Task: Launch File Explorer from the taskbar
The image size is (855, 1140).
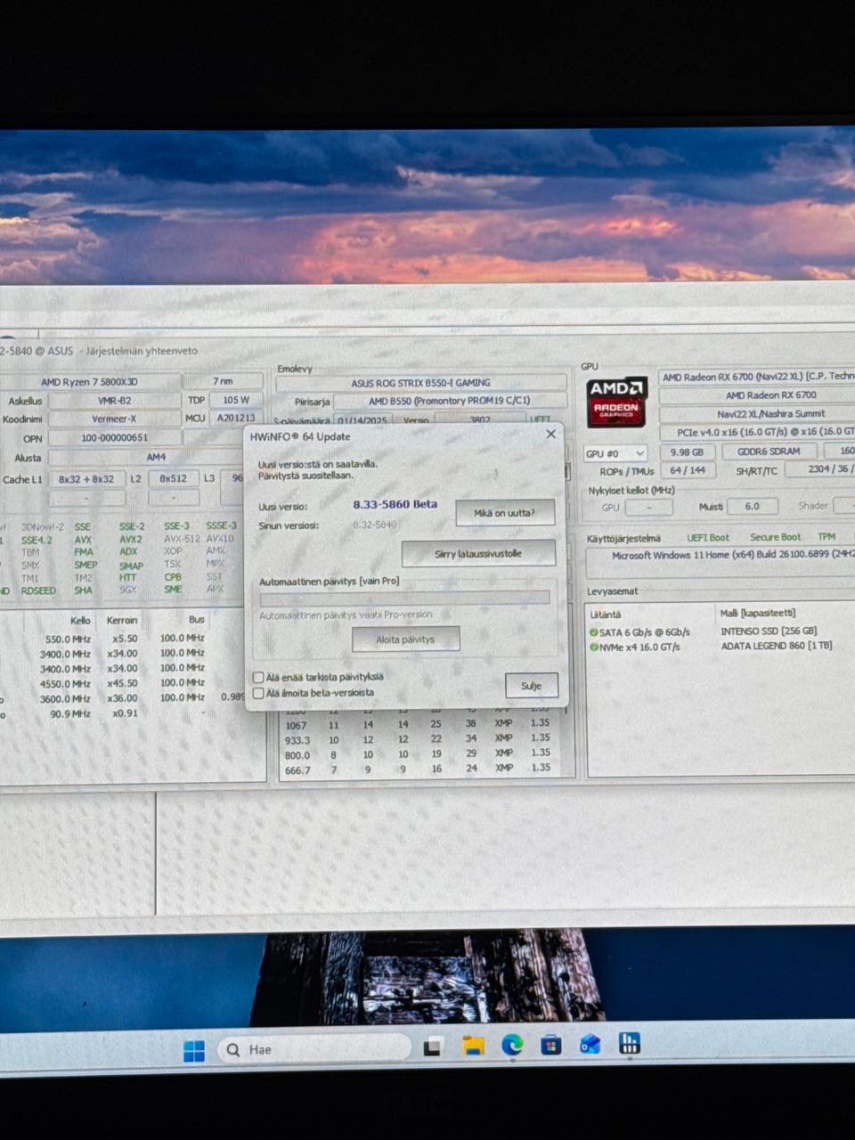Action: (473, 1045)
